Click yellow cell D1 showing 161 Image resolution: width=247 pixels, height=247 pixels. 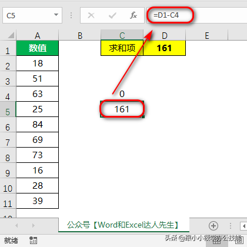point(165,48)
